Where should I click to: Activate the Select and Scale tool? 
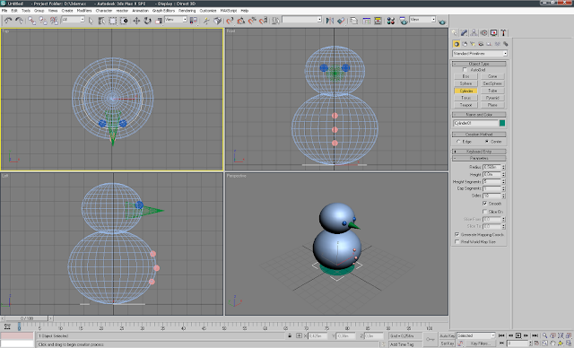(x=159, y=21)
